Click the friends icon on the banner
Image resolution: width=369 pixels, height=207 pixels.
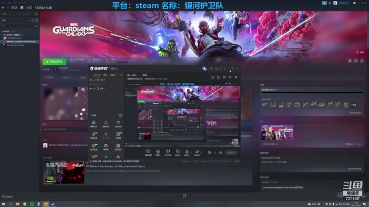tap(357, 52)
